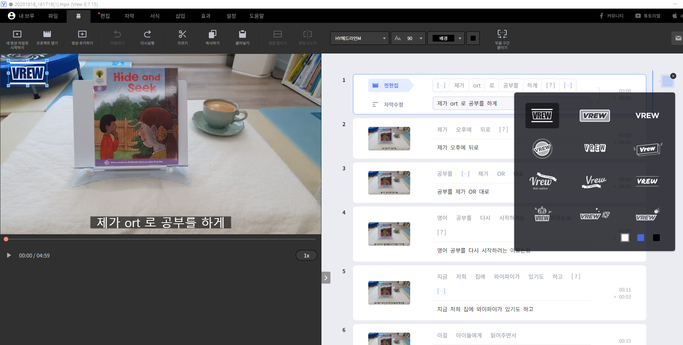
Task: Close the logo style popup
Action: click(673, 76)
